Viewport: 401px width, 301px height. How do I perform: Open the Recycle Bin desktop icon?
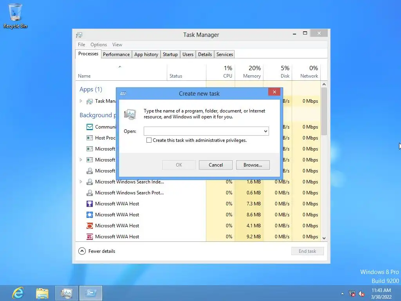[x=15, y=16]
